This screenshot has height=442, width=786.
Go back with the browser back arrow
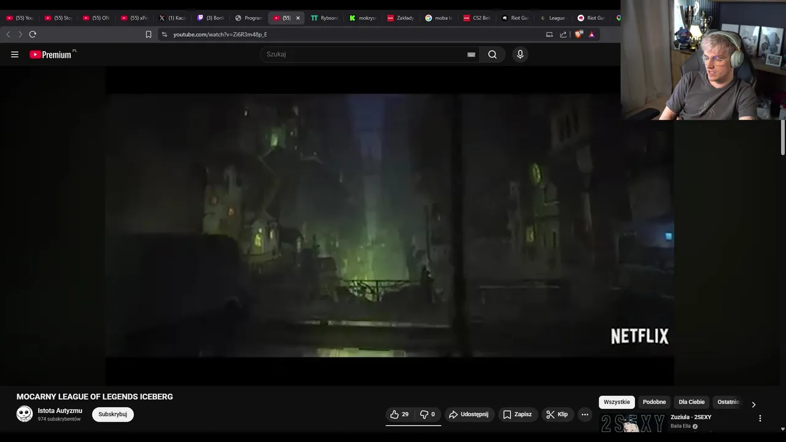click(x=8, y=34)
